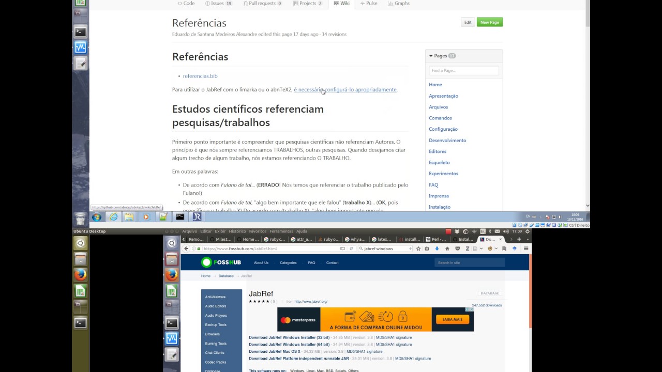The height and width of the screenshot is (372, 662).
Task: Click SAIBA MAIS ad button
Action: point(452,319)
